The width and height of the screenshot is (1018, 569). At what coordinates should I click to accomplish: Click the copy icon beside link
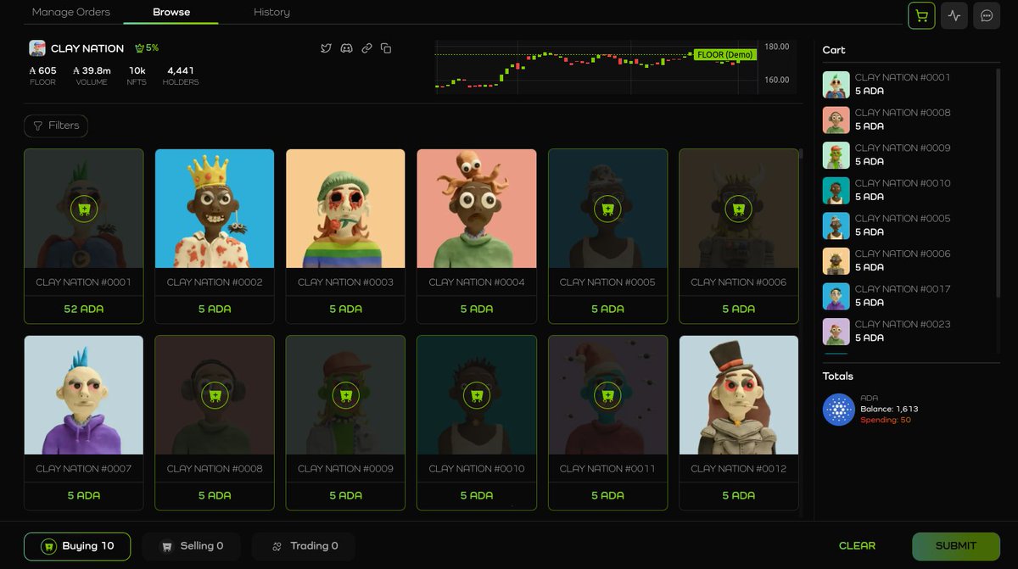coord(386,48)
